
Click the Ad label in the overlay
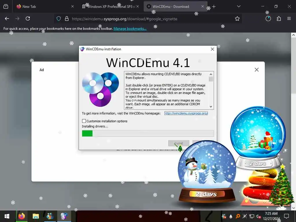click(42, 70)
